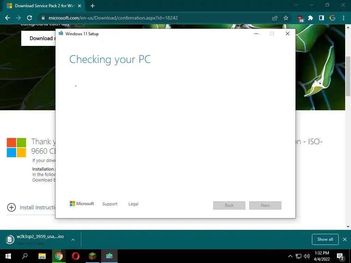Click Show all downloads button
Viewport: 351px width, 263px height.
coord(325,239)
